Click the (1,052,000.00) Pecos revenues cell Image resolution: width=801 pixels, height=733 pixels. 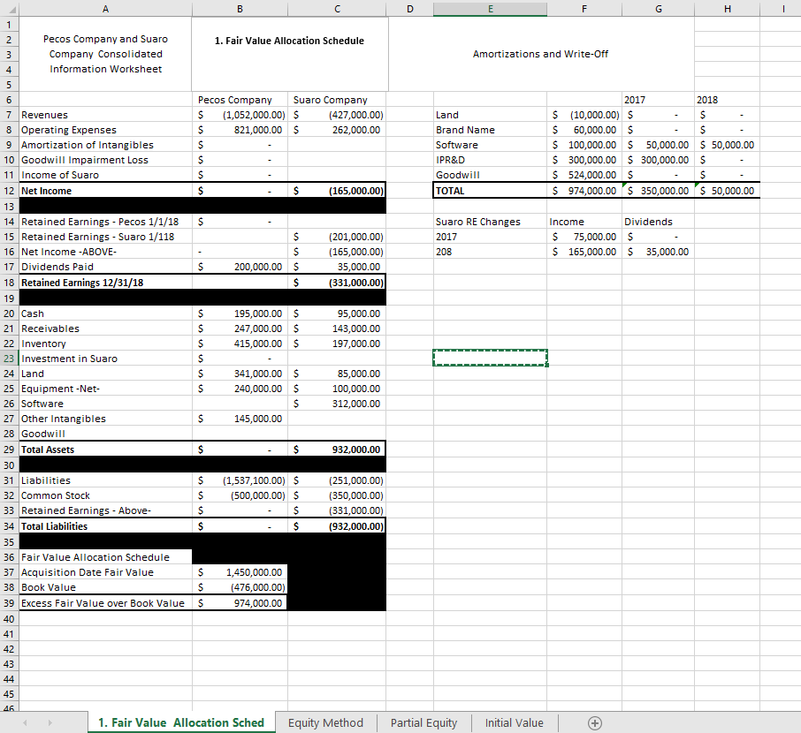240,115
